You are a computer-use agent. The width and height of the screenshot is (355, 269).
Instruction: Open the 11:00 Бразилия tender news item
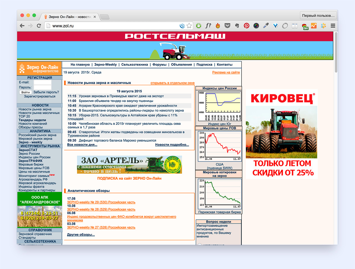click(116, 101)
